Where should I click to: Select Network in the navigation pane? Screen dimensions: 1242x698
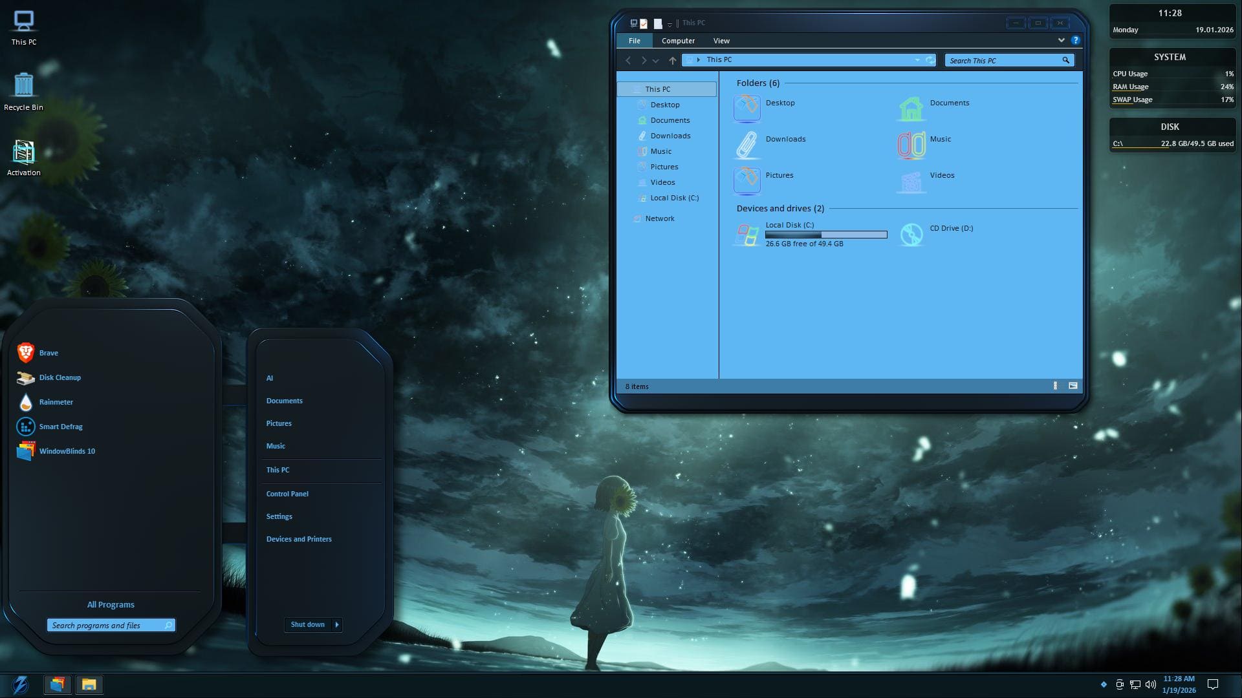pos(660,218)
